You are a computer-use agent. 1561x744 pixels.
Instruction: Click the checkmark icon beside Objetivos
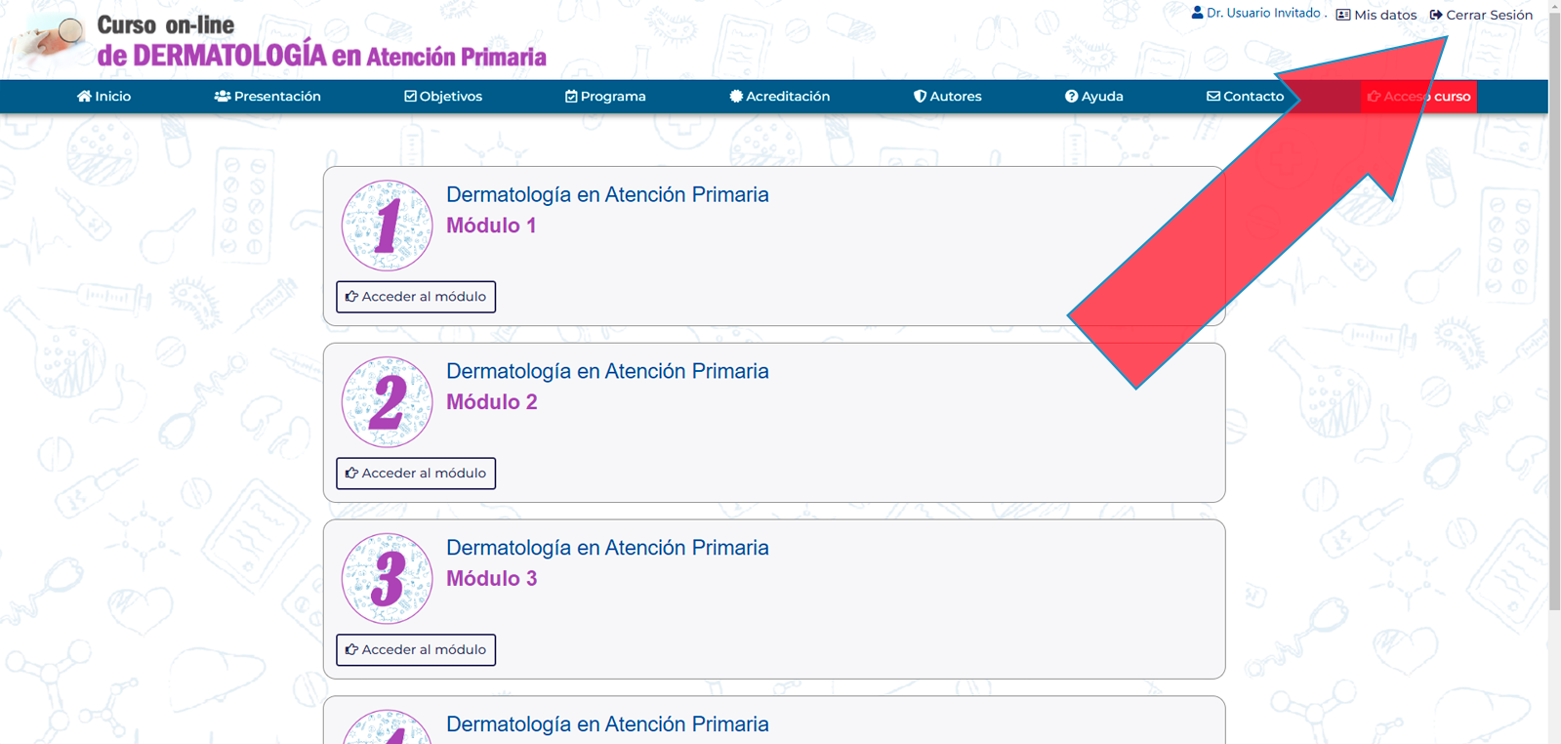tap(410, 96)
